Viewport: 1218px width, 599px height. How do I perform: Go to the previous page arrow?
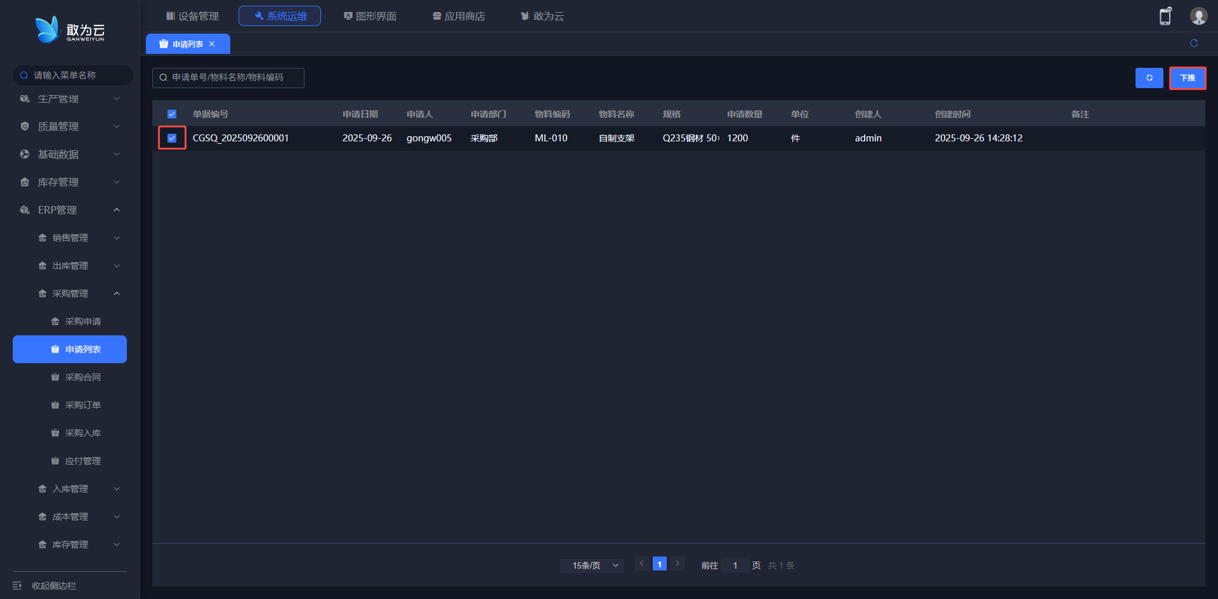641,564
